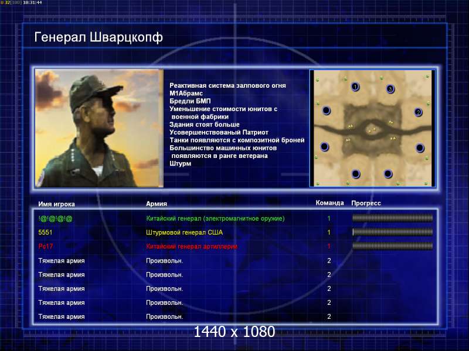Click the 'Генерал Шварцкопф' title text

click(98, 37)
